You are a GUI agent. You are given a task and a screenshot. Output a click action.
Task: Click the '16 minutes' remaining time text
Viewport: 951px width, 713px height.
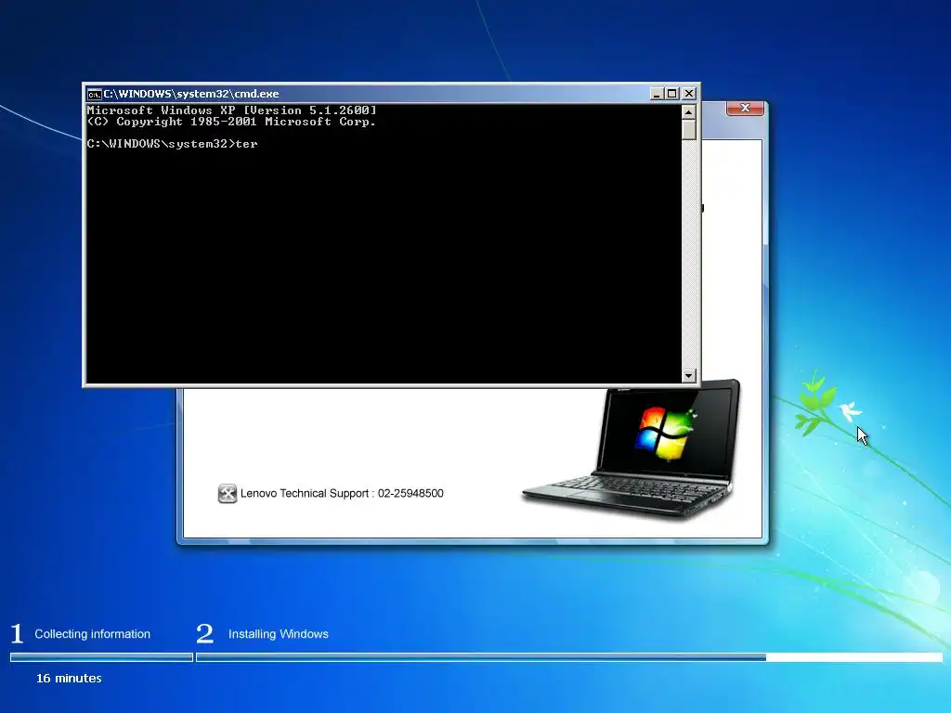point(69,679)
